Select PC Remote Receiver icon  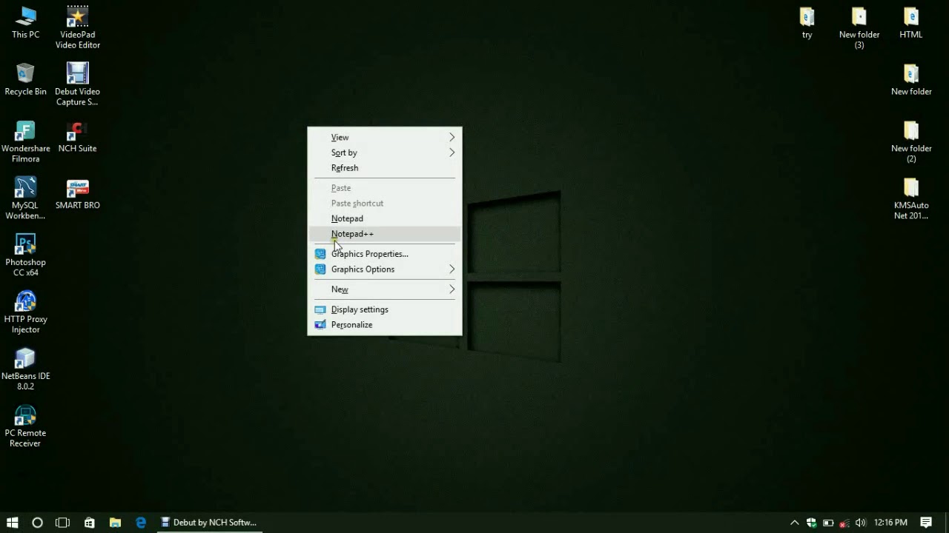[x=25, y=426]
